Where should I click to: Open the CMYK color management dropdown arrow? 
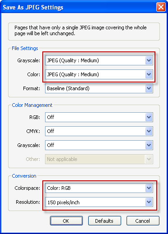click(x=149, y=131)
